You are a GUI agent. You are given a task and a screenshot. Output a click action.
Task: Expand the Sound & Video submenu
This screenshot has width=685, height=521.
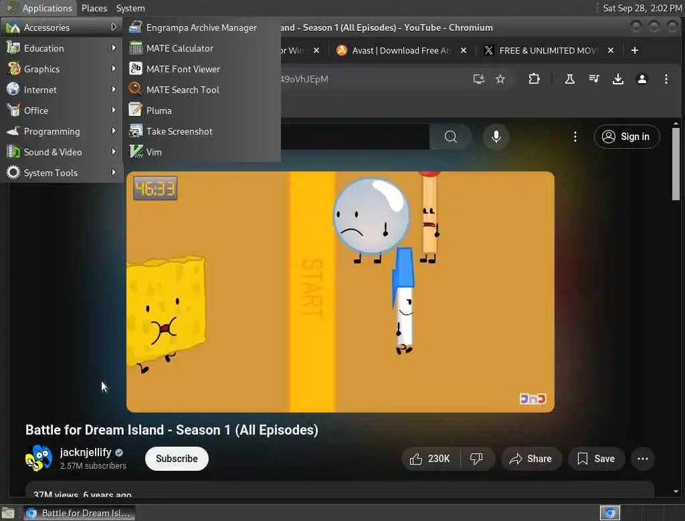[x=62, y=152]
